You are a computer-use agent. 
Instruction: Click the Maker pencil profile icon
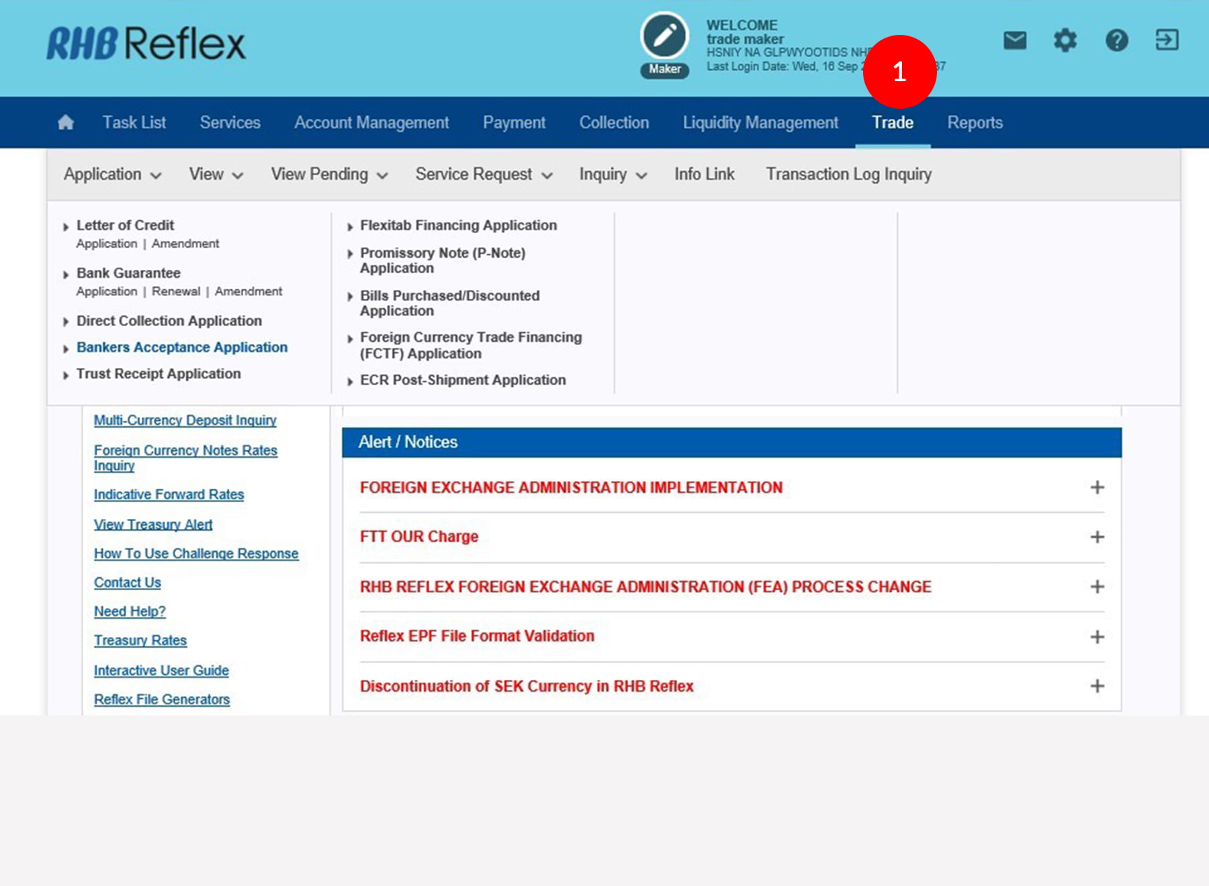664,37
